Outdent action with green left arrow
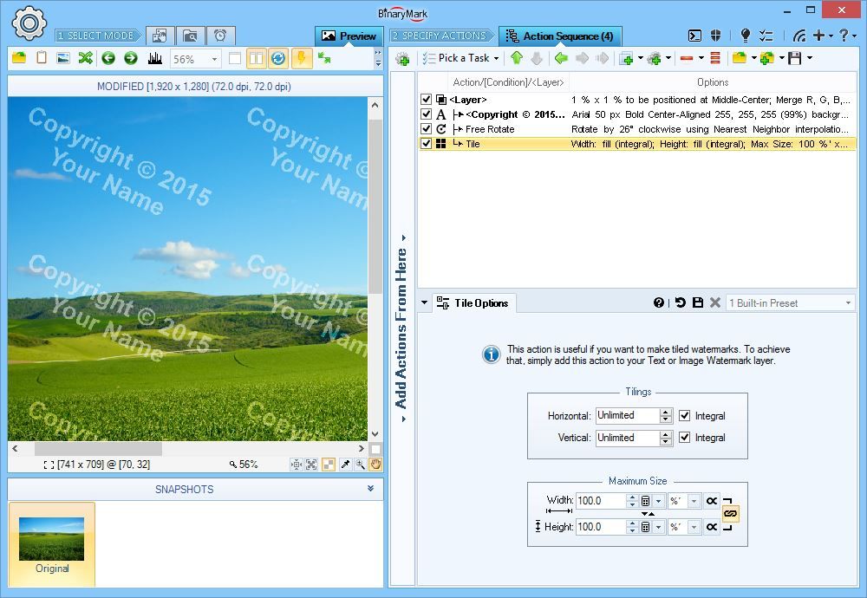Viewport: 867px width, 598px height. tap(561, 57)
